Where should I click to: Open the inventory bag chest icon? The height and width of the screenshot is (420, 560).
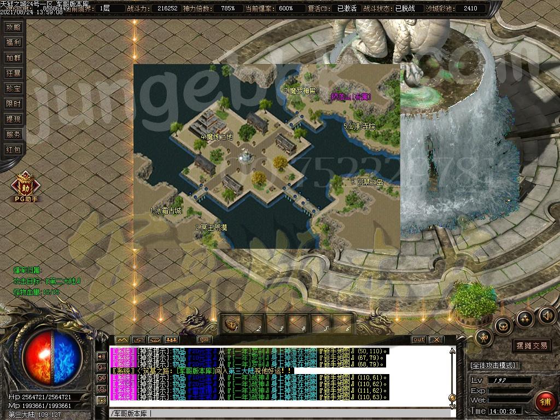tap(503, 326)
